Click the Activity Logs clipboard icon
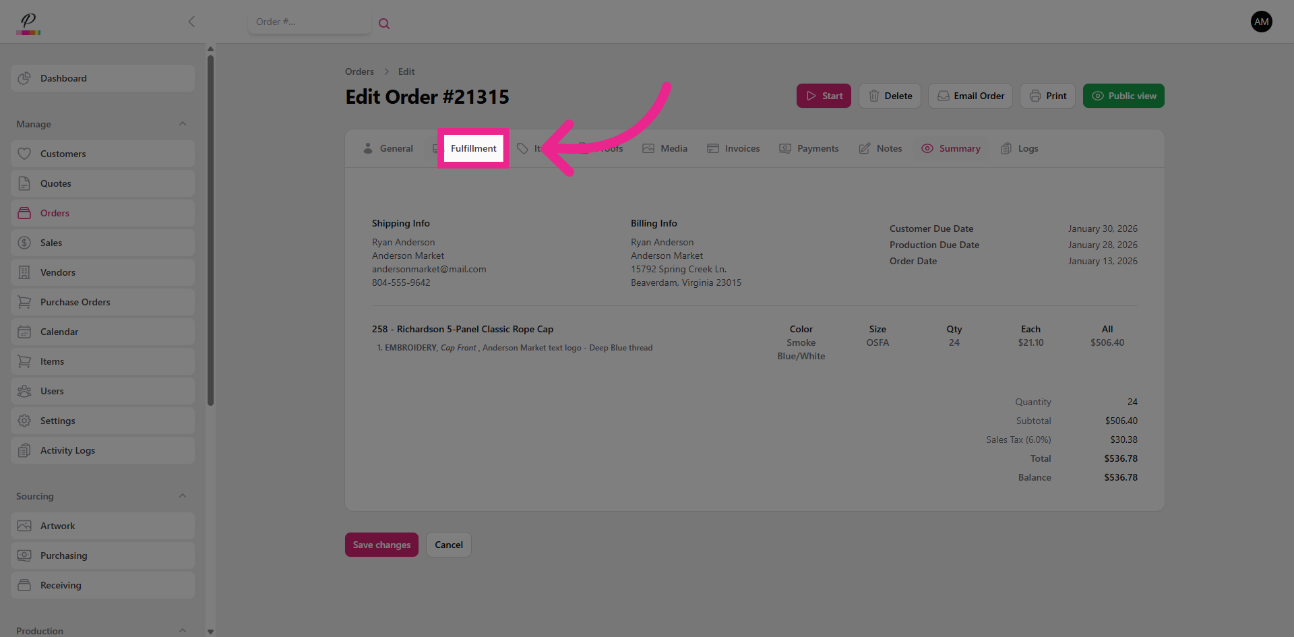The height and width of the screenshot is (637, 1294). pos(24,450)
